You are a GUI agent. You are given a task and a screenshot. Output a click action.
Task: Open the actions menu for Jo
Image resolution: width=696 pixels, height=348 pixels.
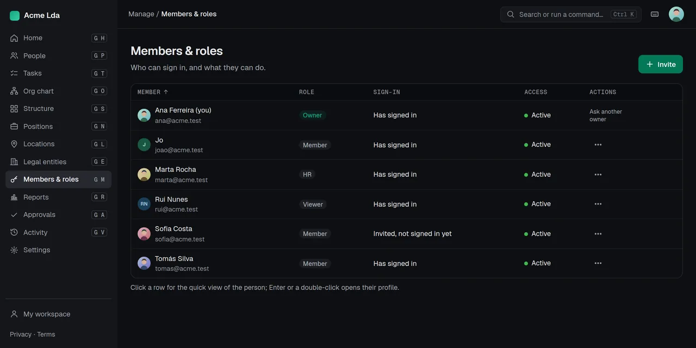(598, 145)
